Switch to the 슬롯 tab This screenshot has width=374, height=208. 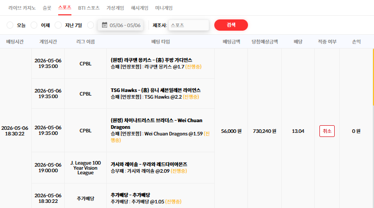(47, 8)
